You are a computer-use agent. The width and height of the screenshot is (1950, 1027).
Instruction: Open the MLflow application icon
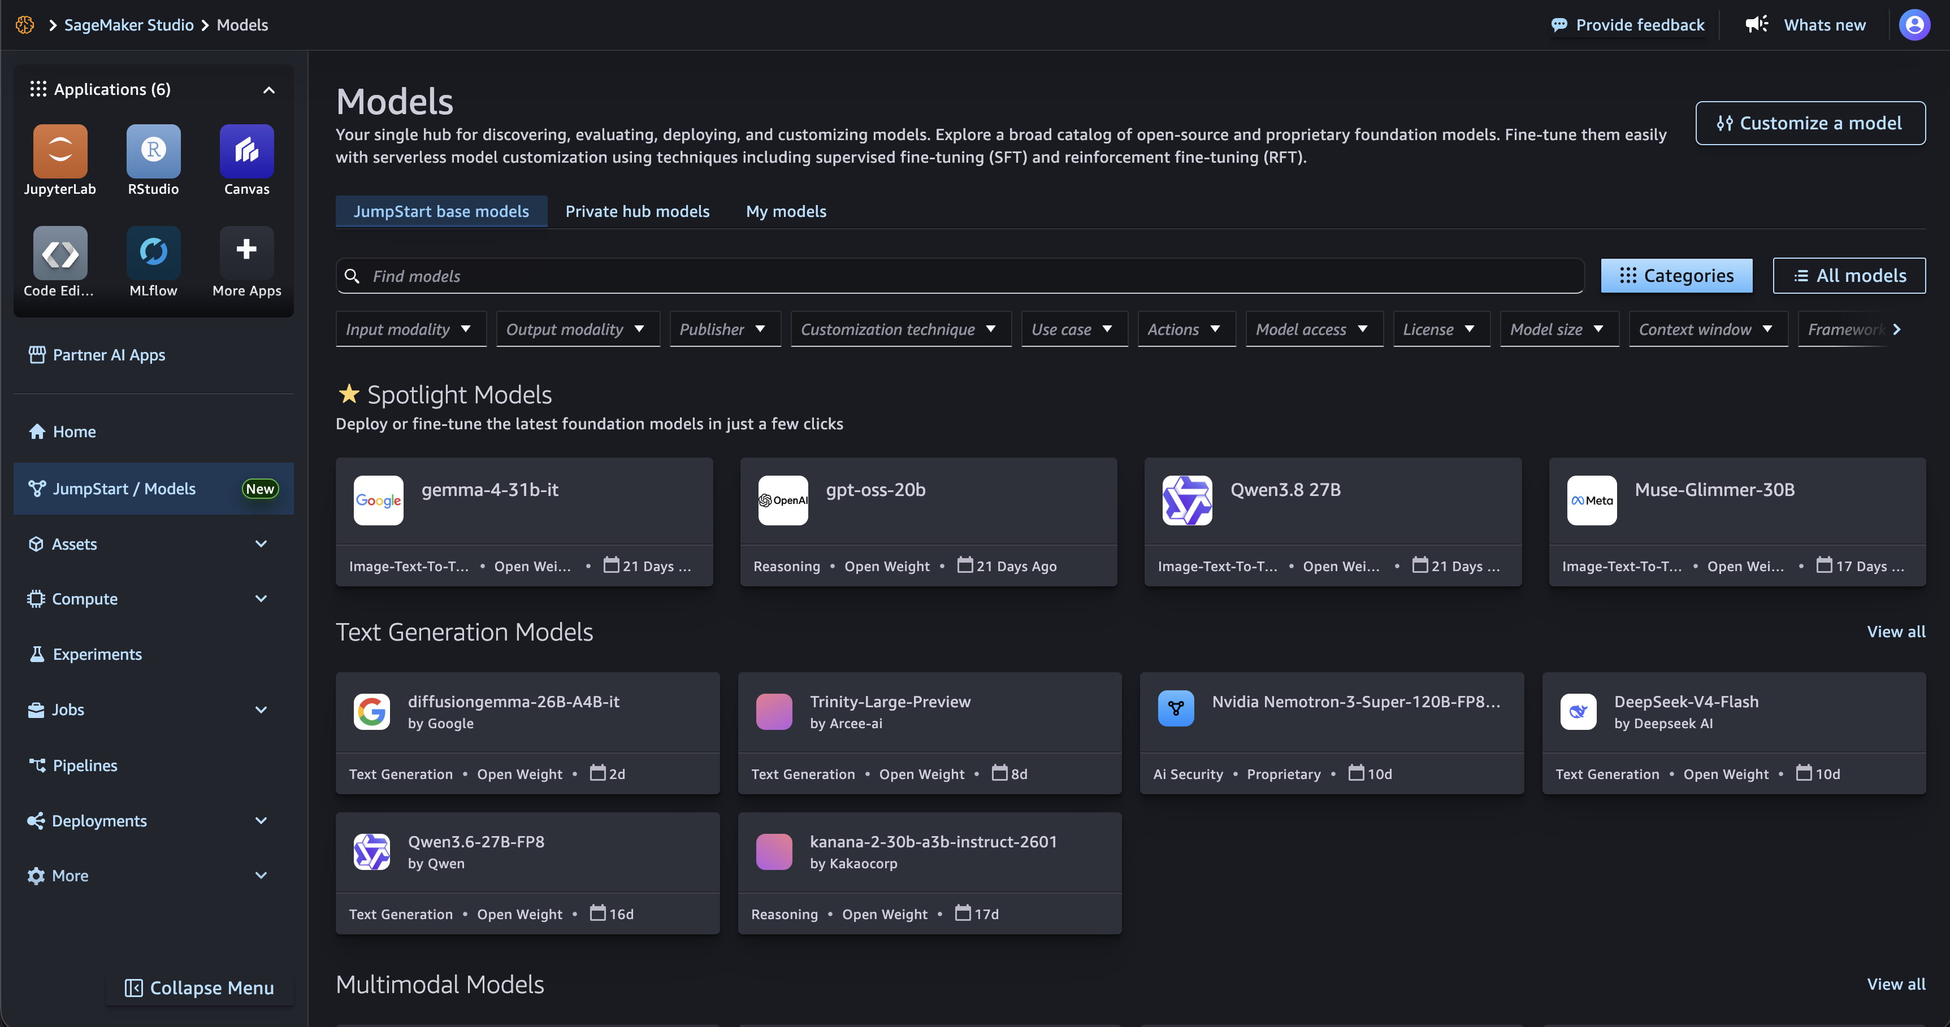(153, 253)
